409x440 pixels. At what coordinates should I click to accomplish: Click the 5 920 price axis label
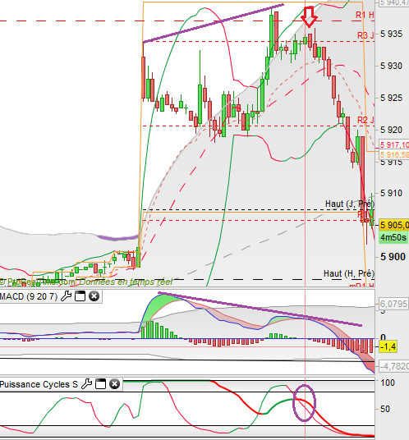[391, 130]
